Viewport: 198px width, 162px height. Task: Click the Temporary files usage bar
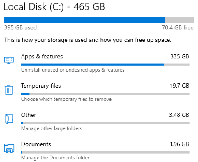pyautogui.click(x=105, y=94)
